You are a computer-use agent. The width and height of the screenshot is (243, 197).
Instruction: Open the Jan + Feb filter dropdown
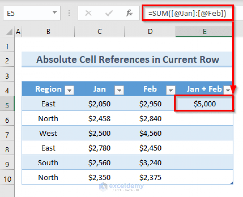pyautogui.click(x=228, y=90)
